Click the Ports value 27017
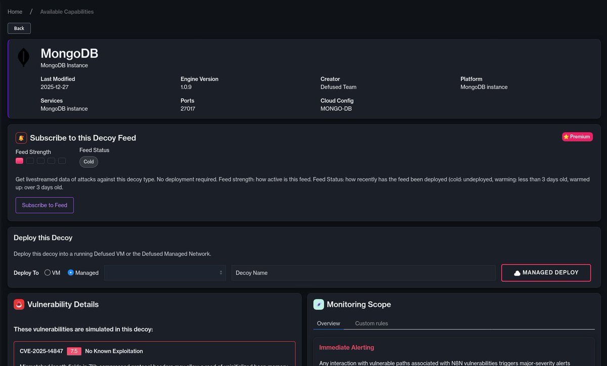The width and height of the screenshot is (607, 366). click(188, 109)
